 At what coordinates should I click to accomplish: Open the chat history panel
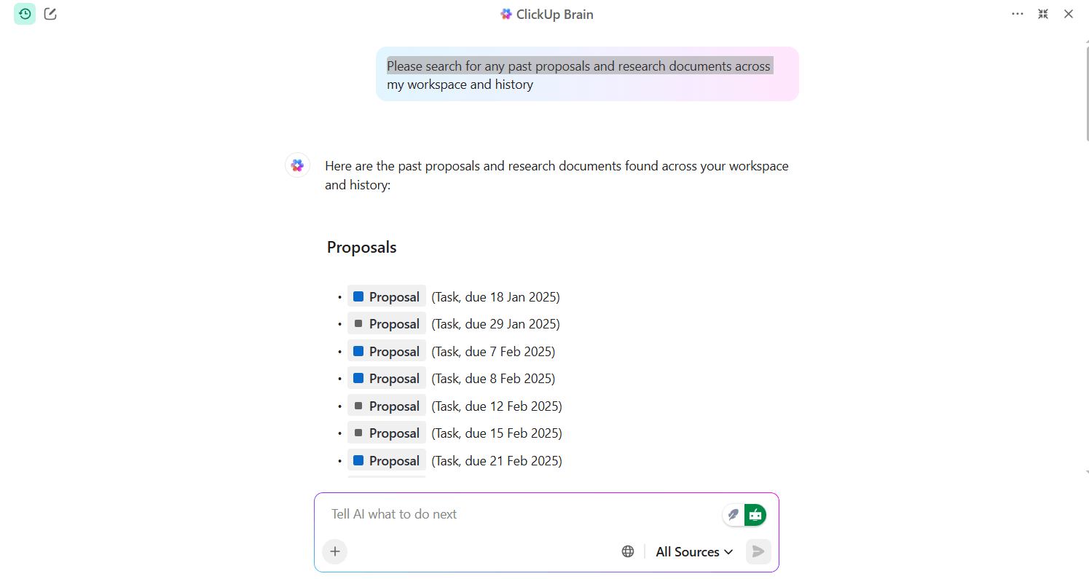[25, 14]
